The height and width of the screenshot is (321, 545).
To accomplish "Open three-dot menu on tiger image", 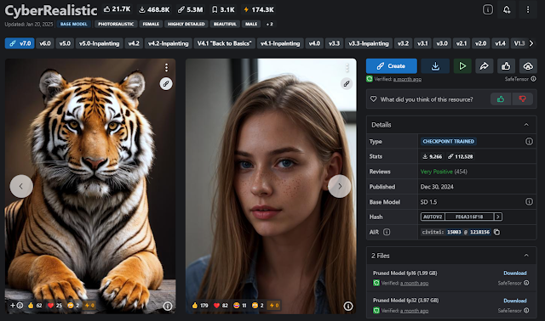I will [167, 67].
